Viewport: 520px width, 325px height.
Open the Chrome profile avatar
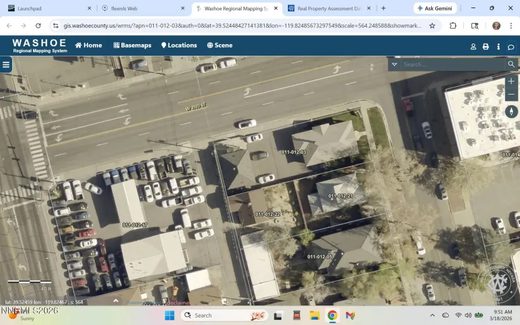click(496, 26)
